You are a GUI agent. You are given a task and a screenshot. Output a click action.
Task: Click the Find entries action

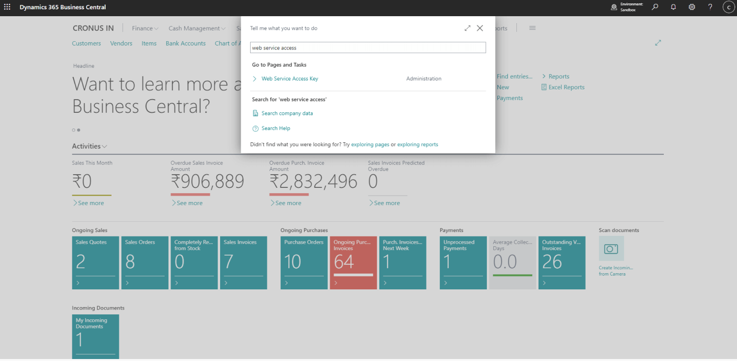pyautogui.click(x=514, y=77)
